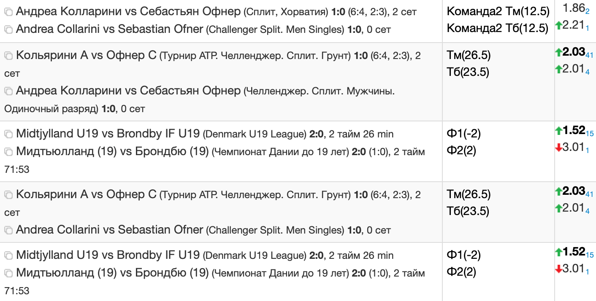Click copy icon before Андреа Колларини (Челленджер. Сплит. Мужчины) event

(x=8, y=91)
